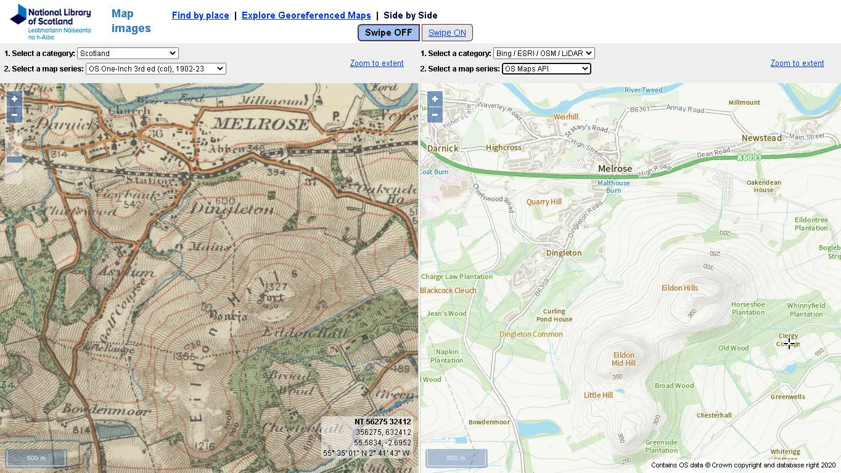The width and height of the screenshot is (841, 473).
Task: Open the Scotland category dropdown
Action: [127, 53]
